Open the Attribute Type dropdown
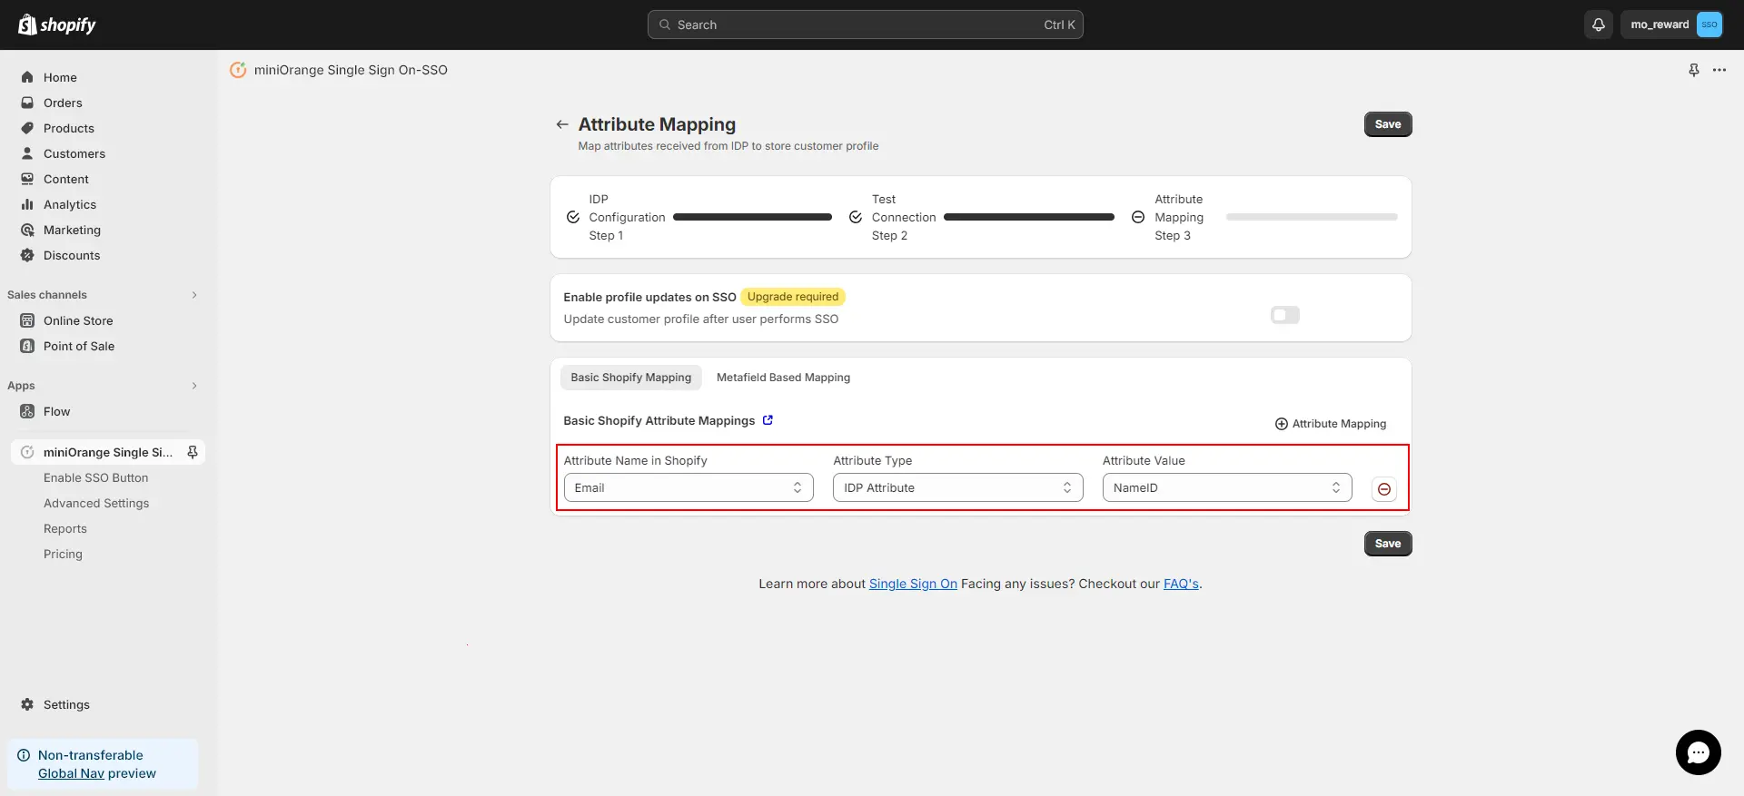Image resolution: width=1744 pixels, height=796 pixels. pyautogui.click(x=958, y=487)
